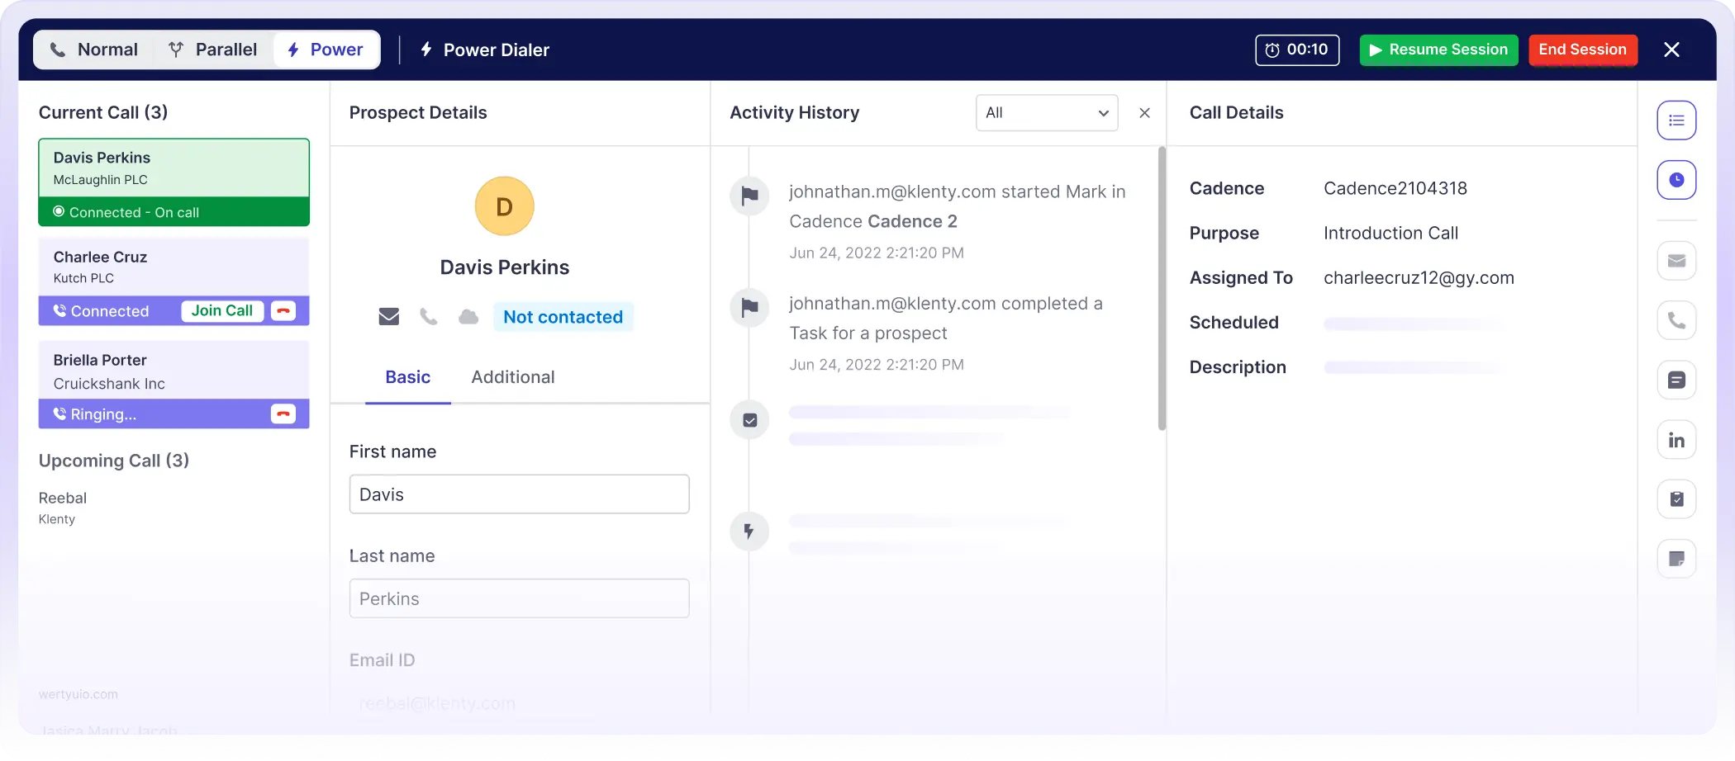Click the Resume Session button
This screenshot has width=1735, height=761.
pos(1438,50)
